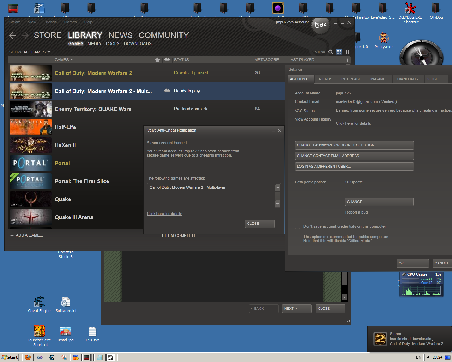Click the back arrow in Steam
This screenshot has width=452, height=362.
tap(13, 35)
